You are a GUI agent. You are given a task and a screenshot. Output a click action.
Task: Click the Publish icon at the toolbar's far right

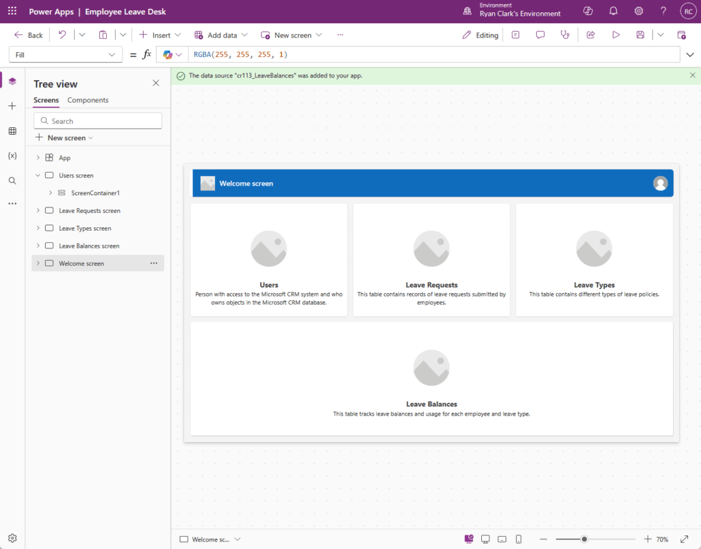(x=681, y=35)
